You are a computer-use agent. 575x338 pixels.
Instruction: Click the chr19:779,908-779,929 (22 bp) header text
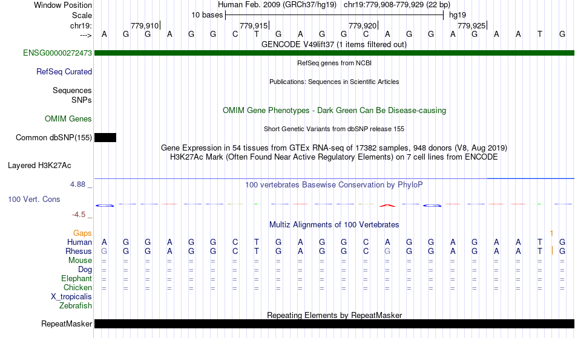pos(397,5)
